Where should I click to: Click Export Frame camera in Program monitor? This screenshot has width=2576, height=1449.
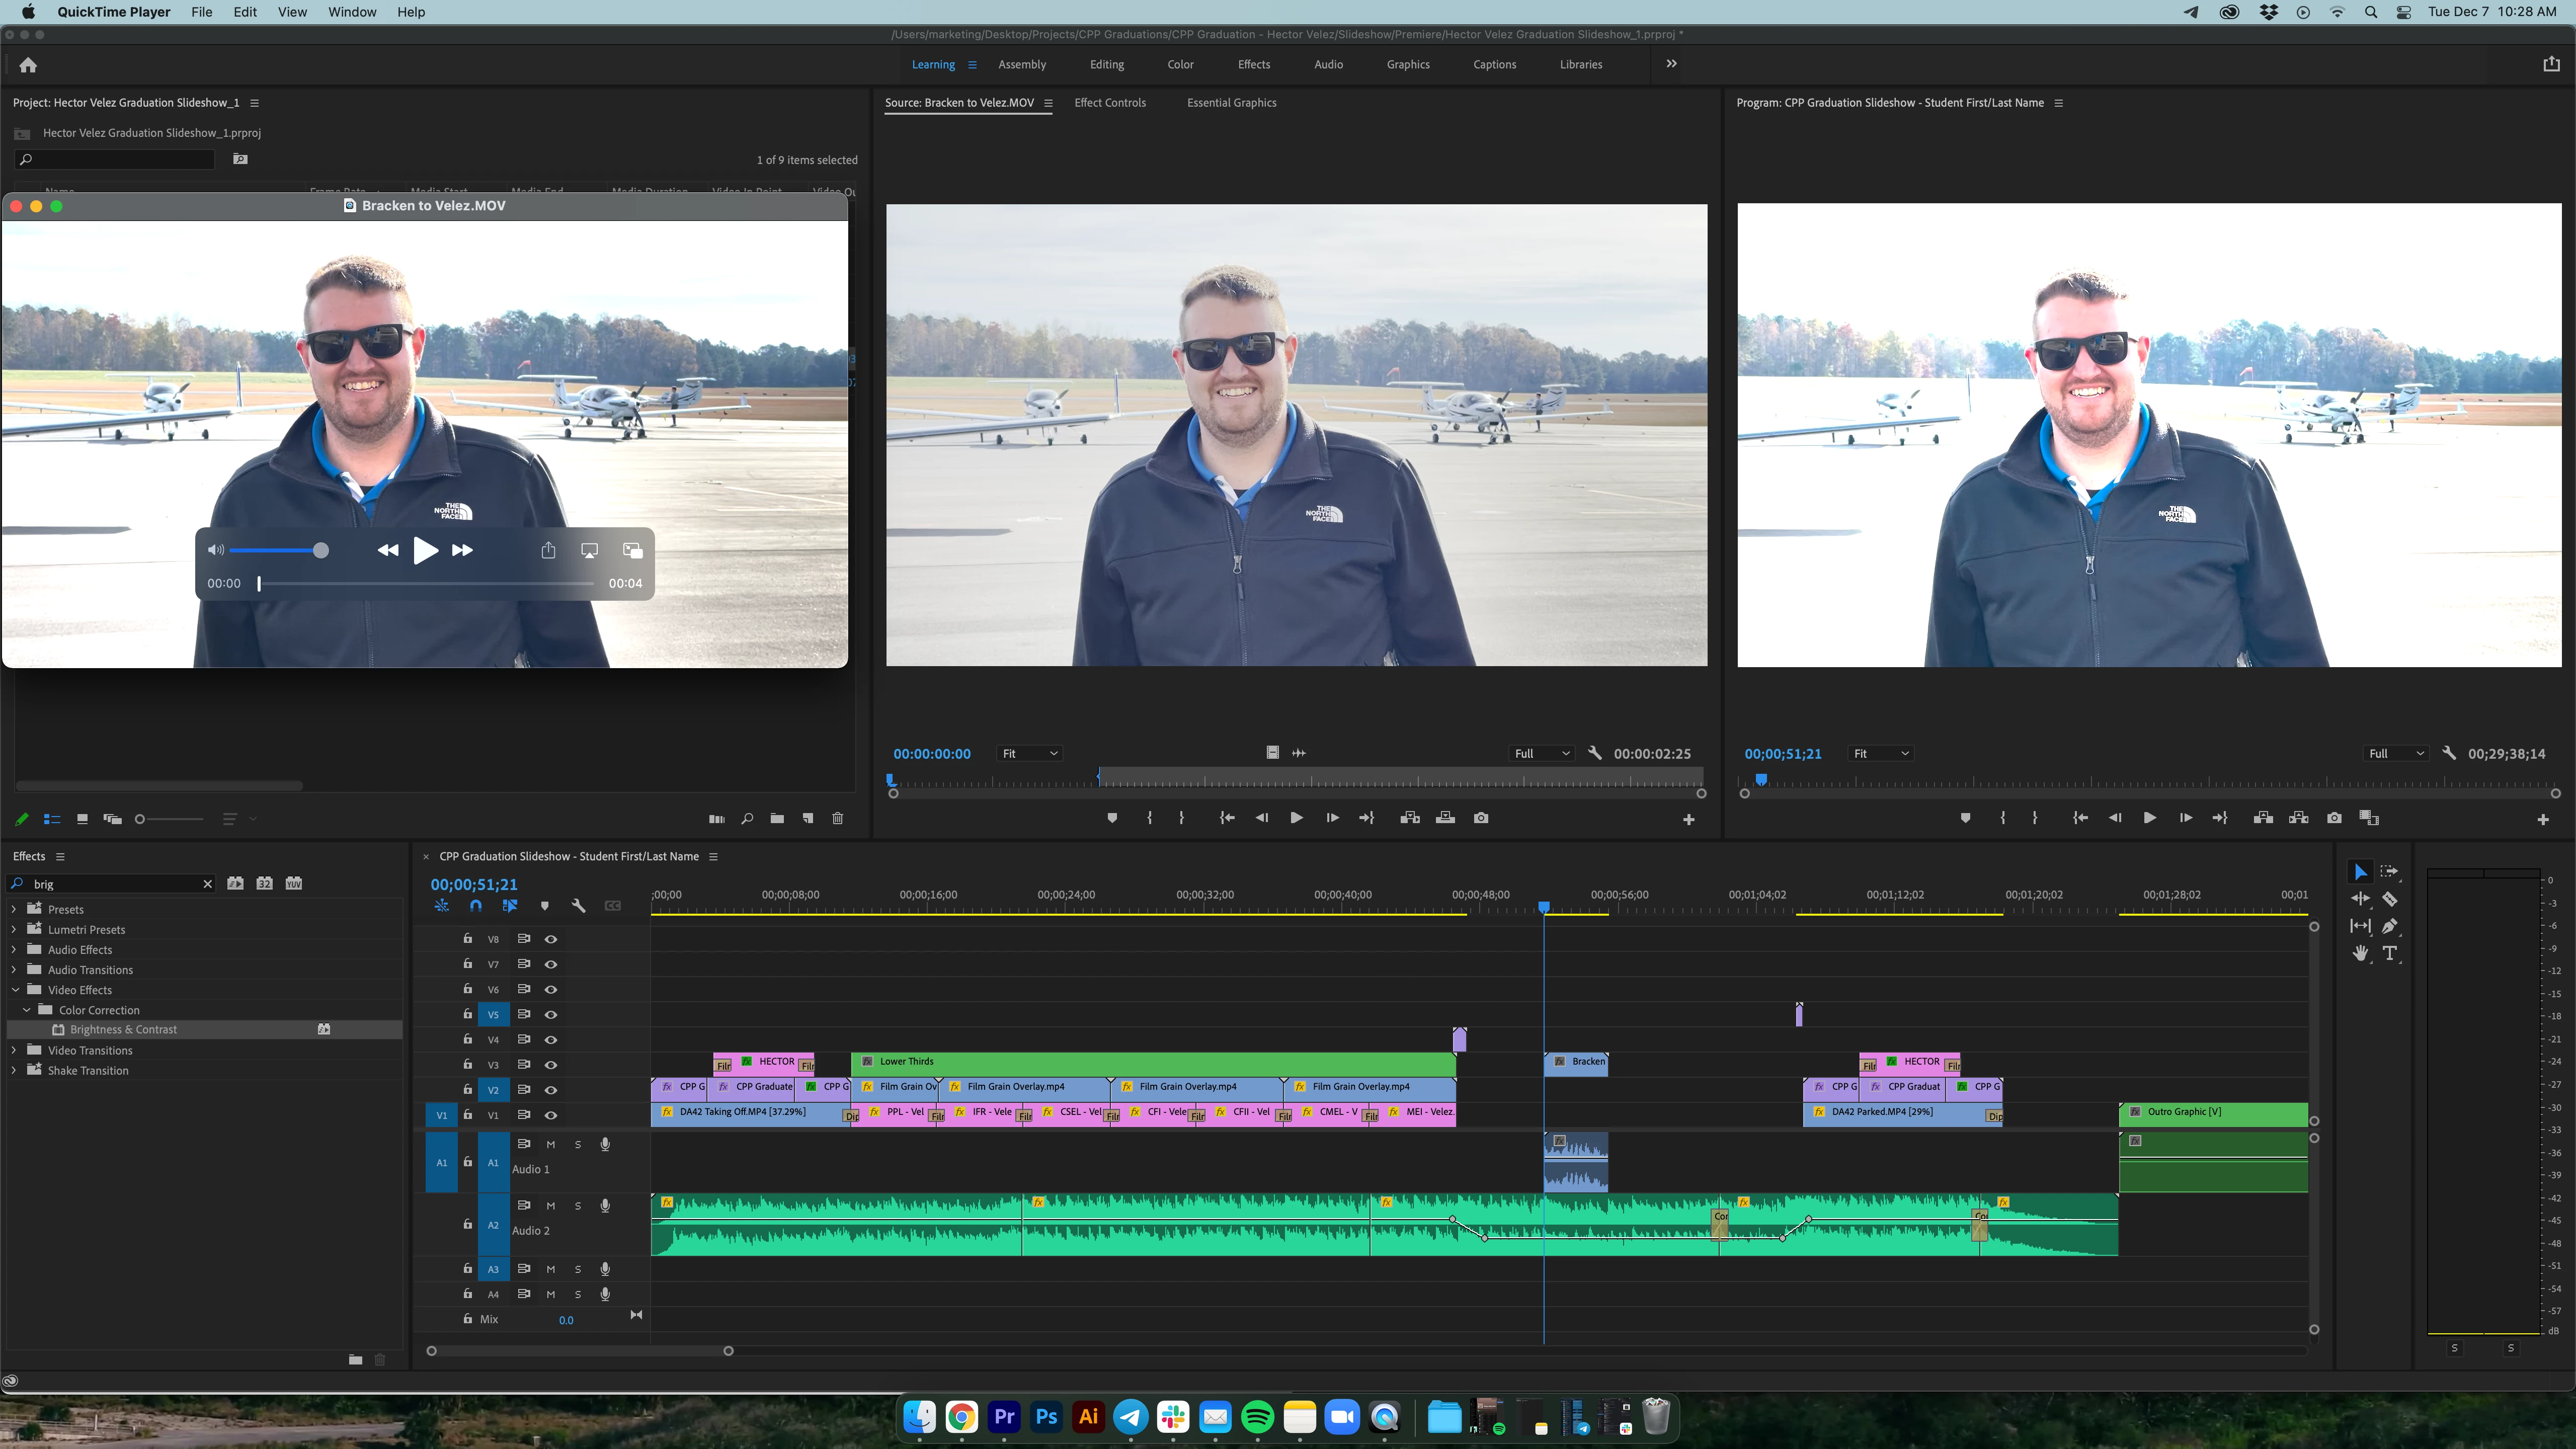(2334, 818)
